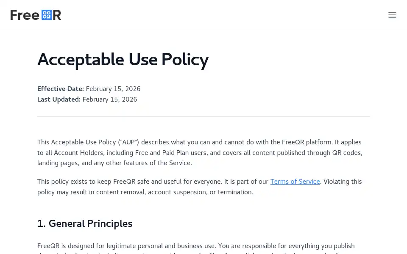Select the February 15, 2026 effective date value
Viewport: 407px width, 254px height.
tap(113, 88)
